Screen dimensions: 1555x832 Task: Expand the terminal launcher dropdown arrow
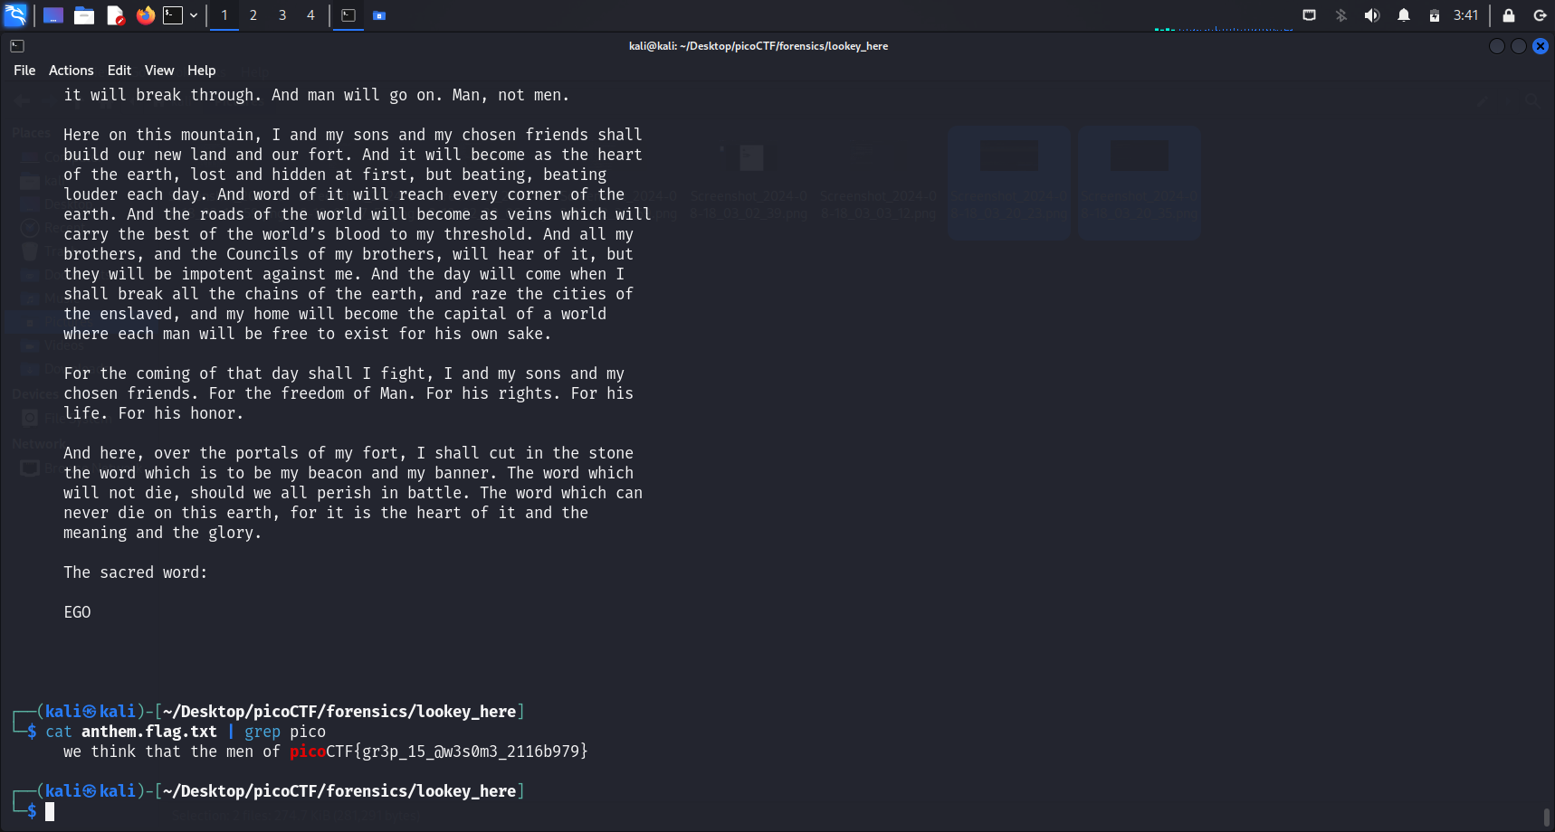click(x=194, y=15)
